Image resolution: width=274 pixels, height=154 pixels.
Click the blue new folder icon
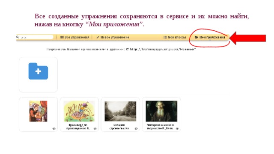(x=38, y=71)
